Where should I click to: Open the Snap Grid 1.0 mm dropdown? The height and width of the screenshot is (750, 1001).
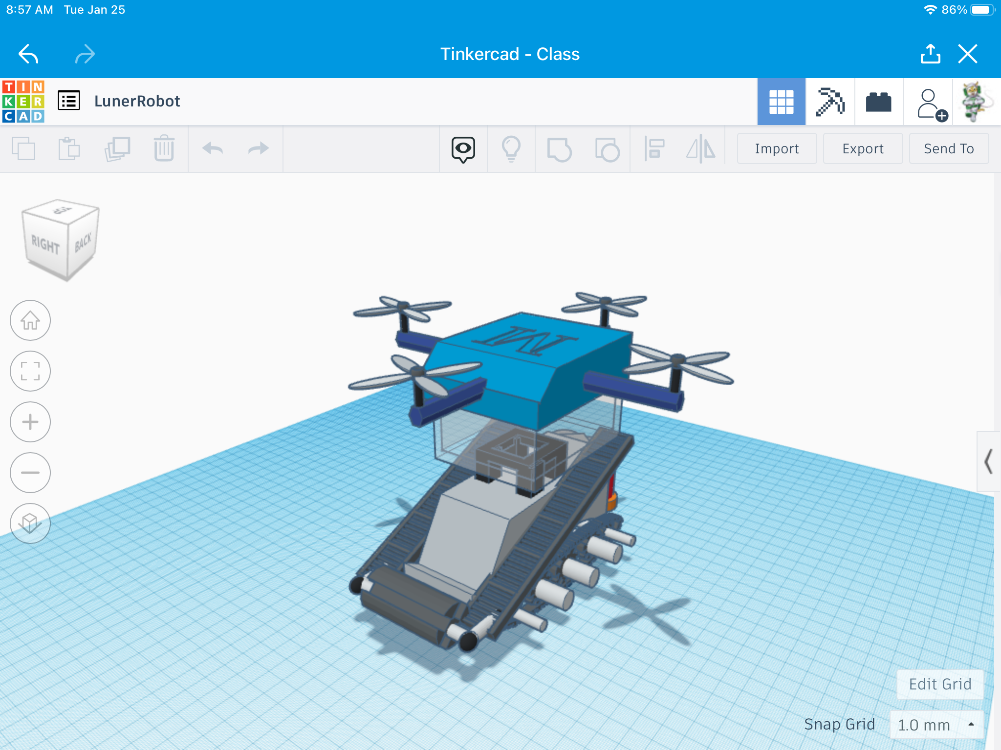point(936,725)
